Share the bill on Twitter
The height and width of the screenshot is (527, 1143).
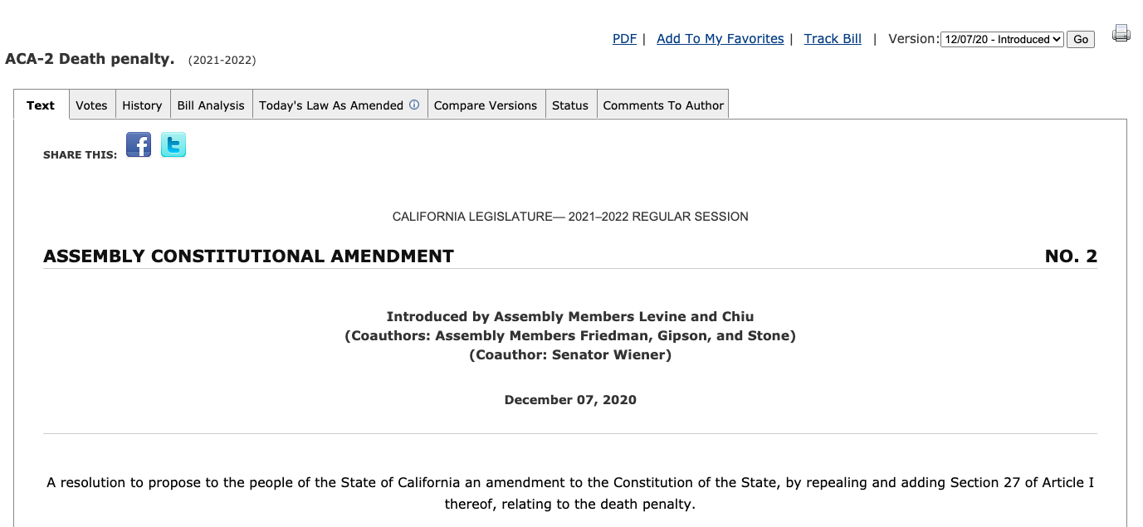click(173, 145)
